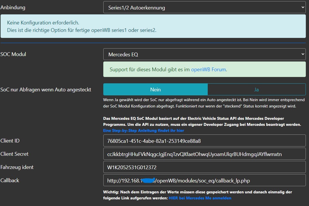This screenshot has width=309, height=206.
Task: Open the openWB Forum link
Action: tap(208, 70)
